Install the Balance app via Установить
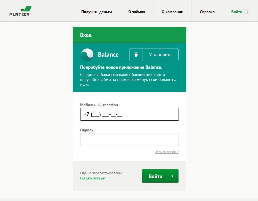Screen dimensions: 258x201 [x=154, y=55]
